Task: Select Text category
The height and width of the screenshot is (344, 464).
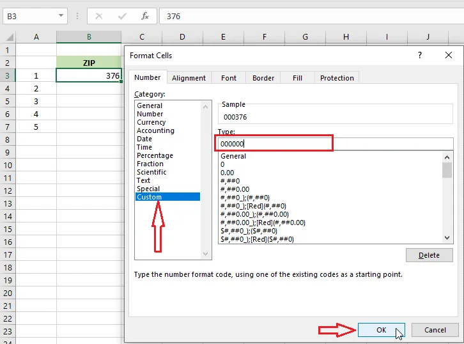Action: [x=168, y=180]
